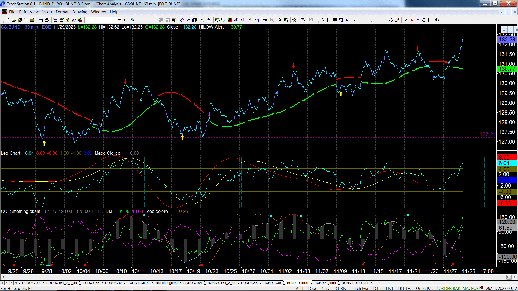Click the magnifier-over-window toolbar icon
The height and width of the screenshot is (291, 518).
pyautogui.click(x=132, y=20)
